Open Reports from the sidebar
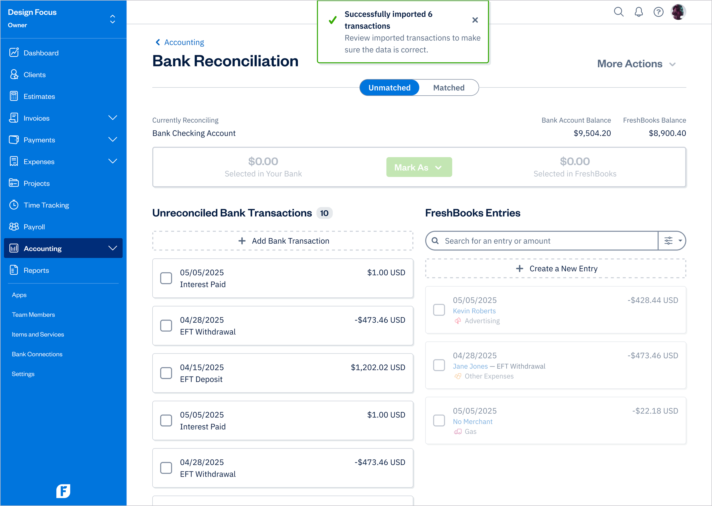 (x=14, y=270)
